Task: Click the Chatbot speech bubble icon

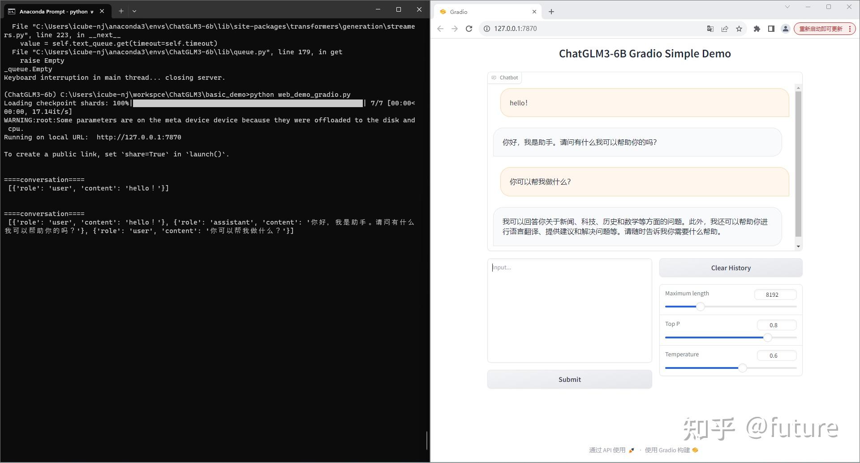Action: pos(494,78)
